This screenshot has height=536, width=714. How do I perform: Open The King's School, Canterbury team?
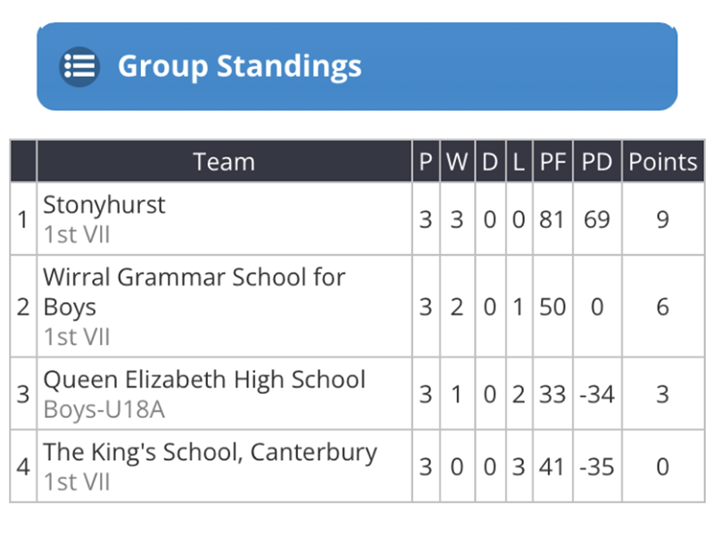click(x=210, y=453)
